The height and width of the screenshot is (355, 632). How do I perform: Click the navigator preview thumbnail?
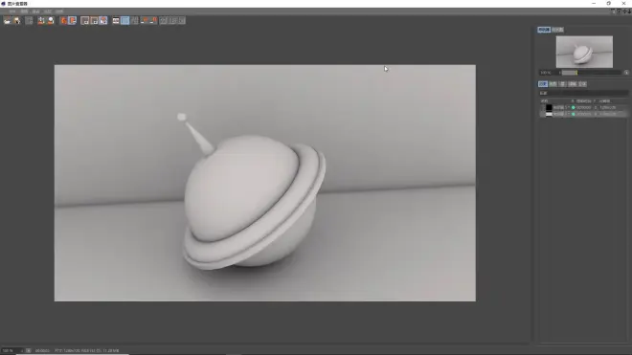point(584,52)
